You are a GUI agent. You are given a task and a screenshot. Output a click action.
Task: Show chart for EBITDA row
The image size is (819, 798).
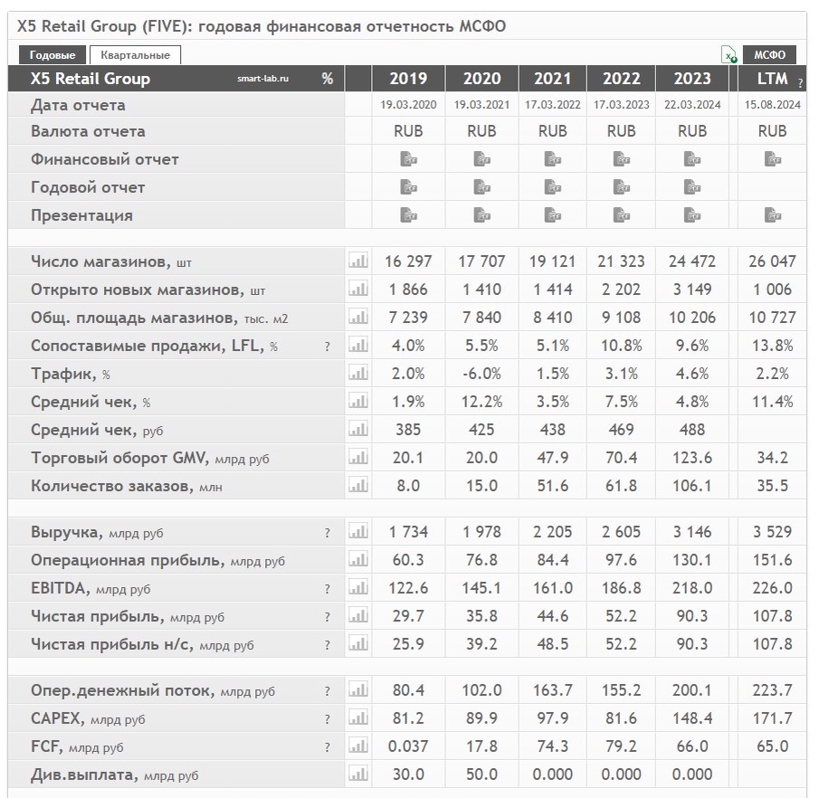coord(358,588)
